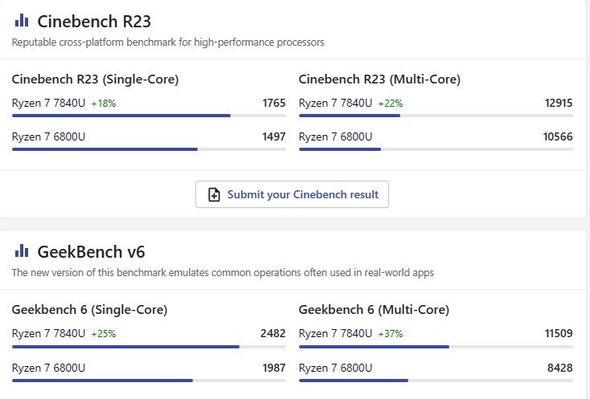Click Ryzen 7 7840U under Cinebench Single-Core
Image resolution: width=590 pixels, height=399 pixels.
pos(48,103)
